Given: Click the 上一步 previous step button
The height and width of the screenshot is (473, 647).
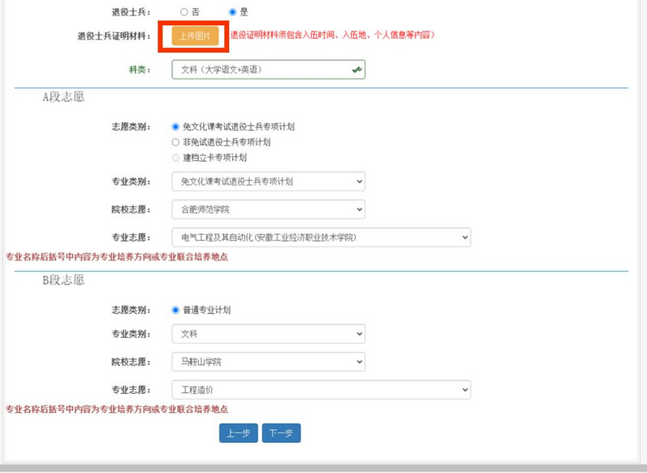Looking at the screenshot, I should coord(239,433).
